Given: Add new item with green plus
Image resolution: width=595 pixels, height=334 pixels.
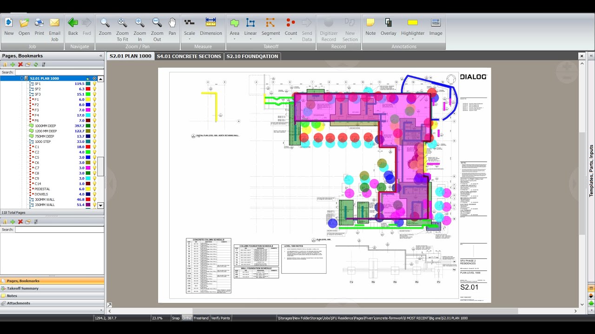Looking at the screenshot, I should click(13, 64).
